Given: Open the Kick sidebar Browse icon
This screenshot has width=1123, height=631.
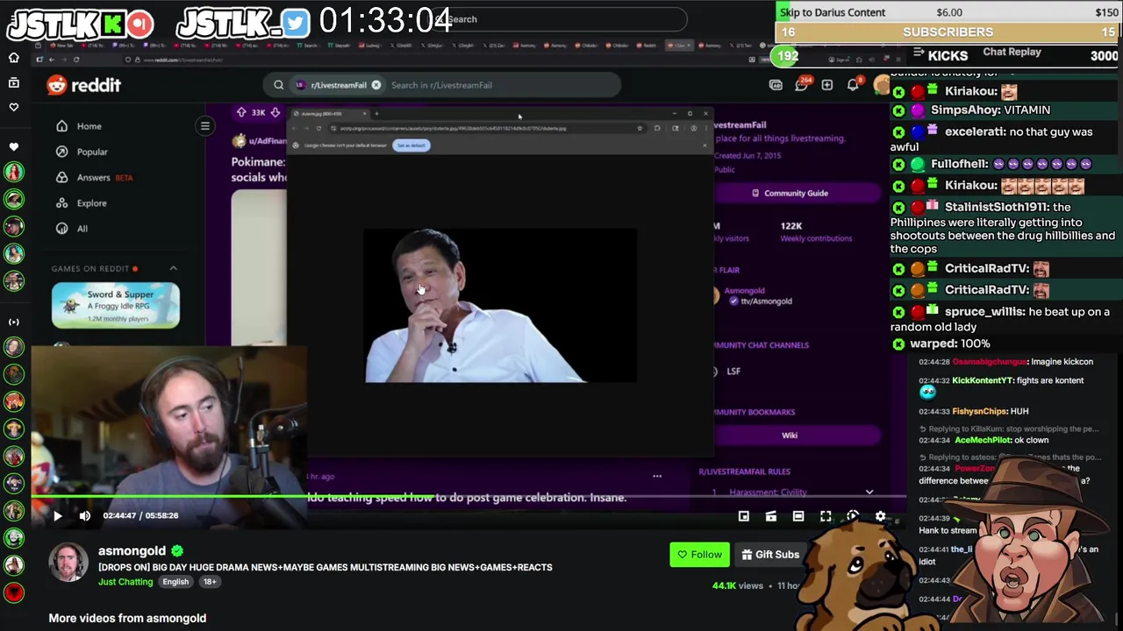Looking at the screenshot, I should (14, 82).
